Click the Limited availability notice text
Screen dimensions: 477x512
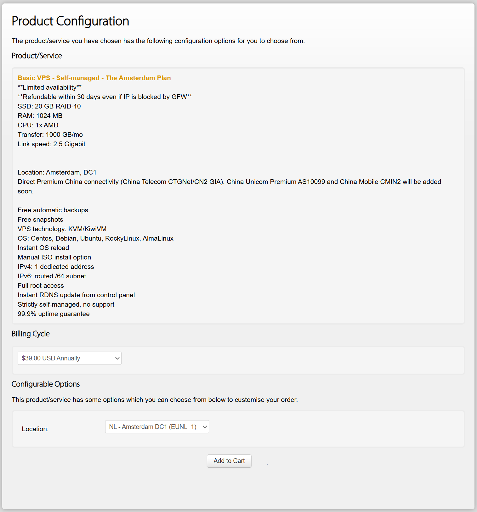49,87
